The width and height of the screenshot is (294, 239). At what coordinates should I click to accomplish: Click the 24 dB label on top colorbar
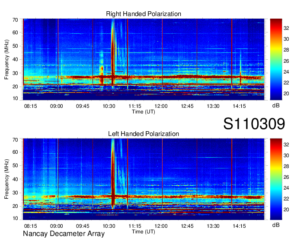[x=286, y=72]
